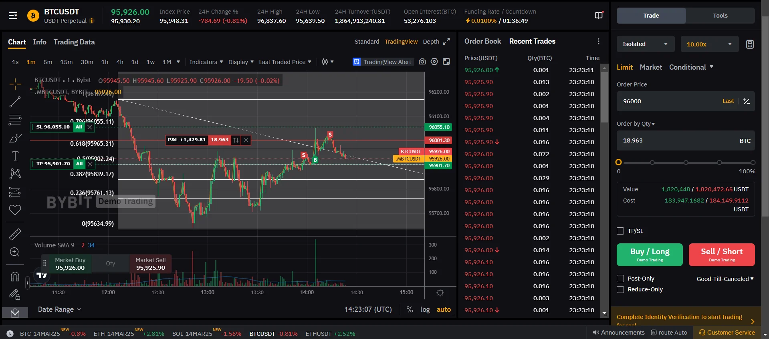Expand the chart to full screen

(x=446, y=42)
